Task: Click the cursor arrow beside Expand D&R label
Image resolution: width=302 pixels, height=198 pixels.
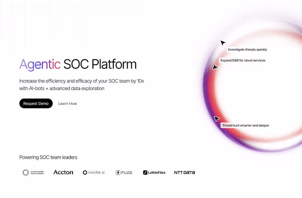Action: [215, 67]
